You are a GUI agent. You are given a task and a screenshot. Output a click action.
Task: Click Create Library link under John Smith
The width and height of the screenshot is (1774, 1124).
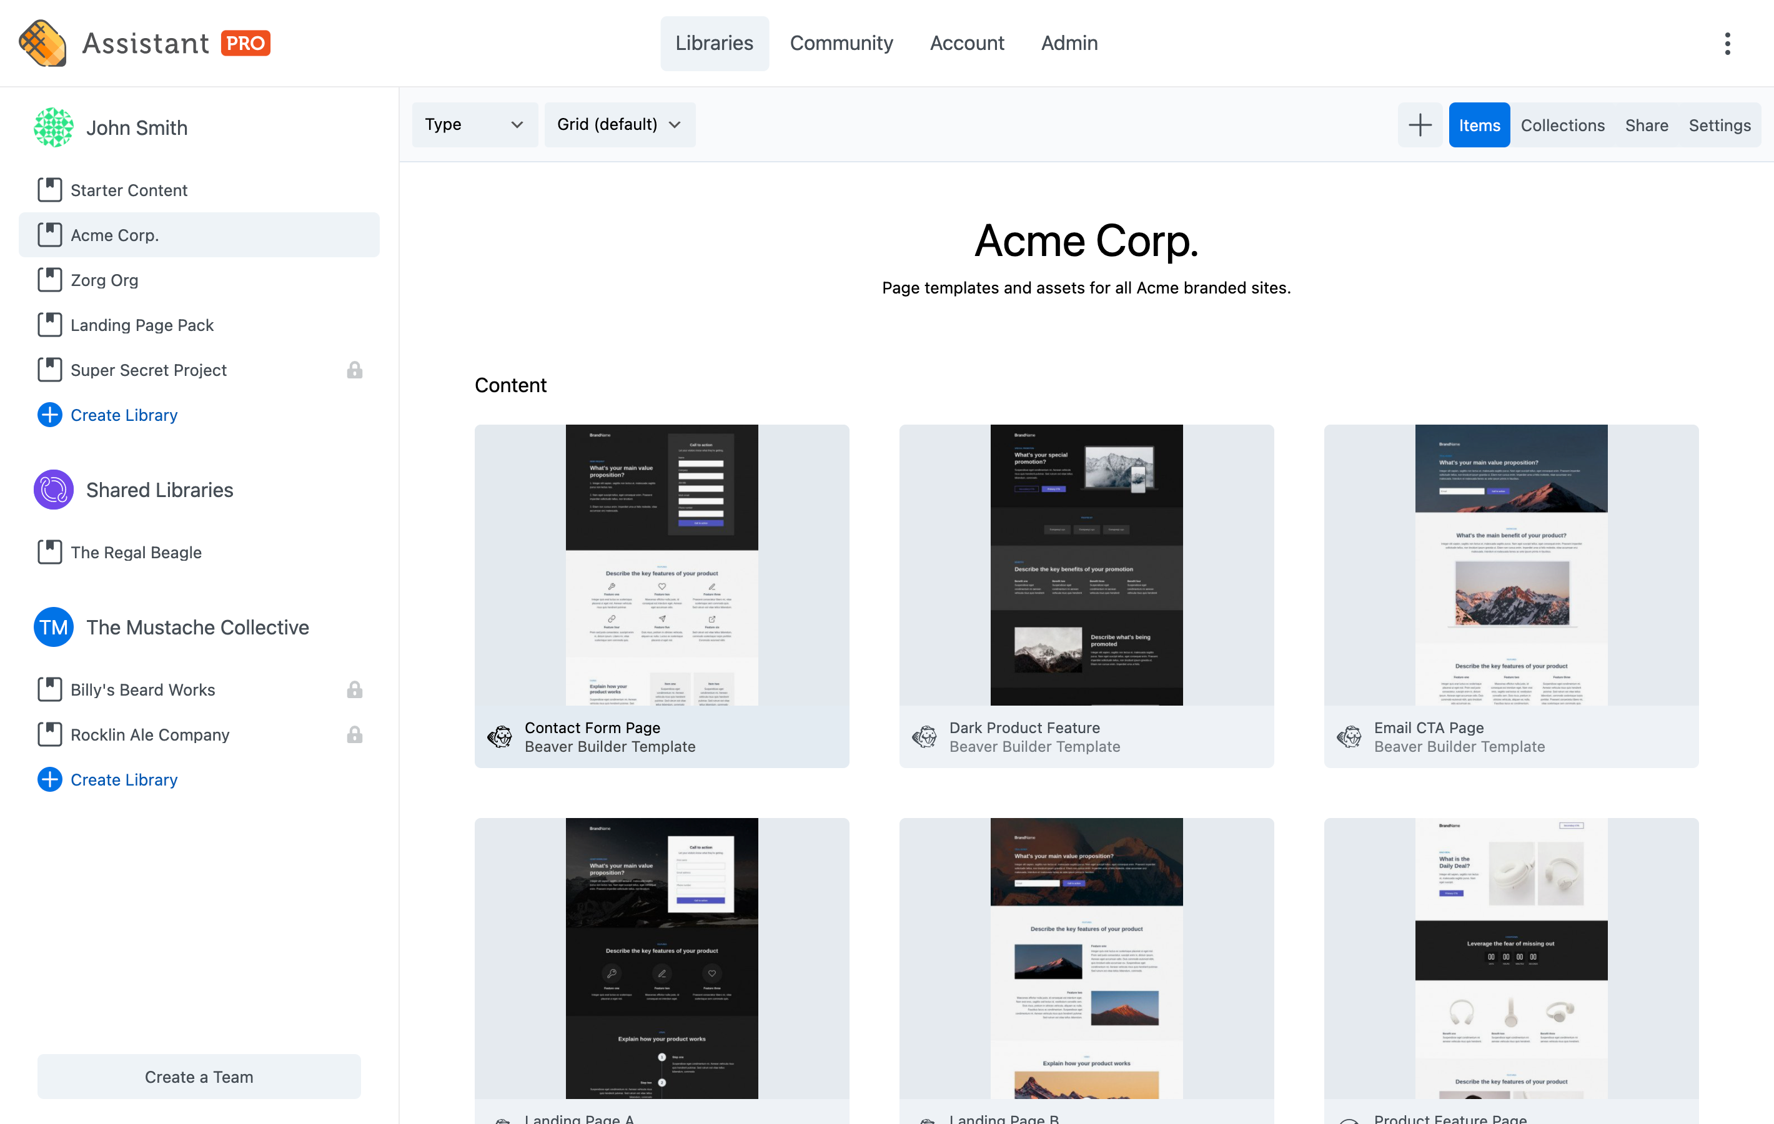(x=124, y=415)
